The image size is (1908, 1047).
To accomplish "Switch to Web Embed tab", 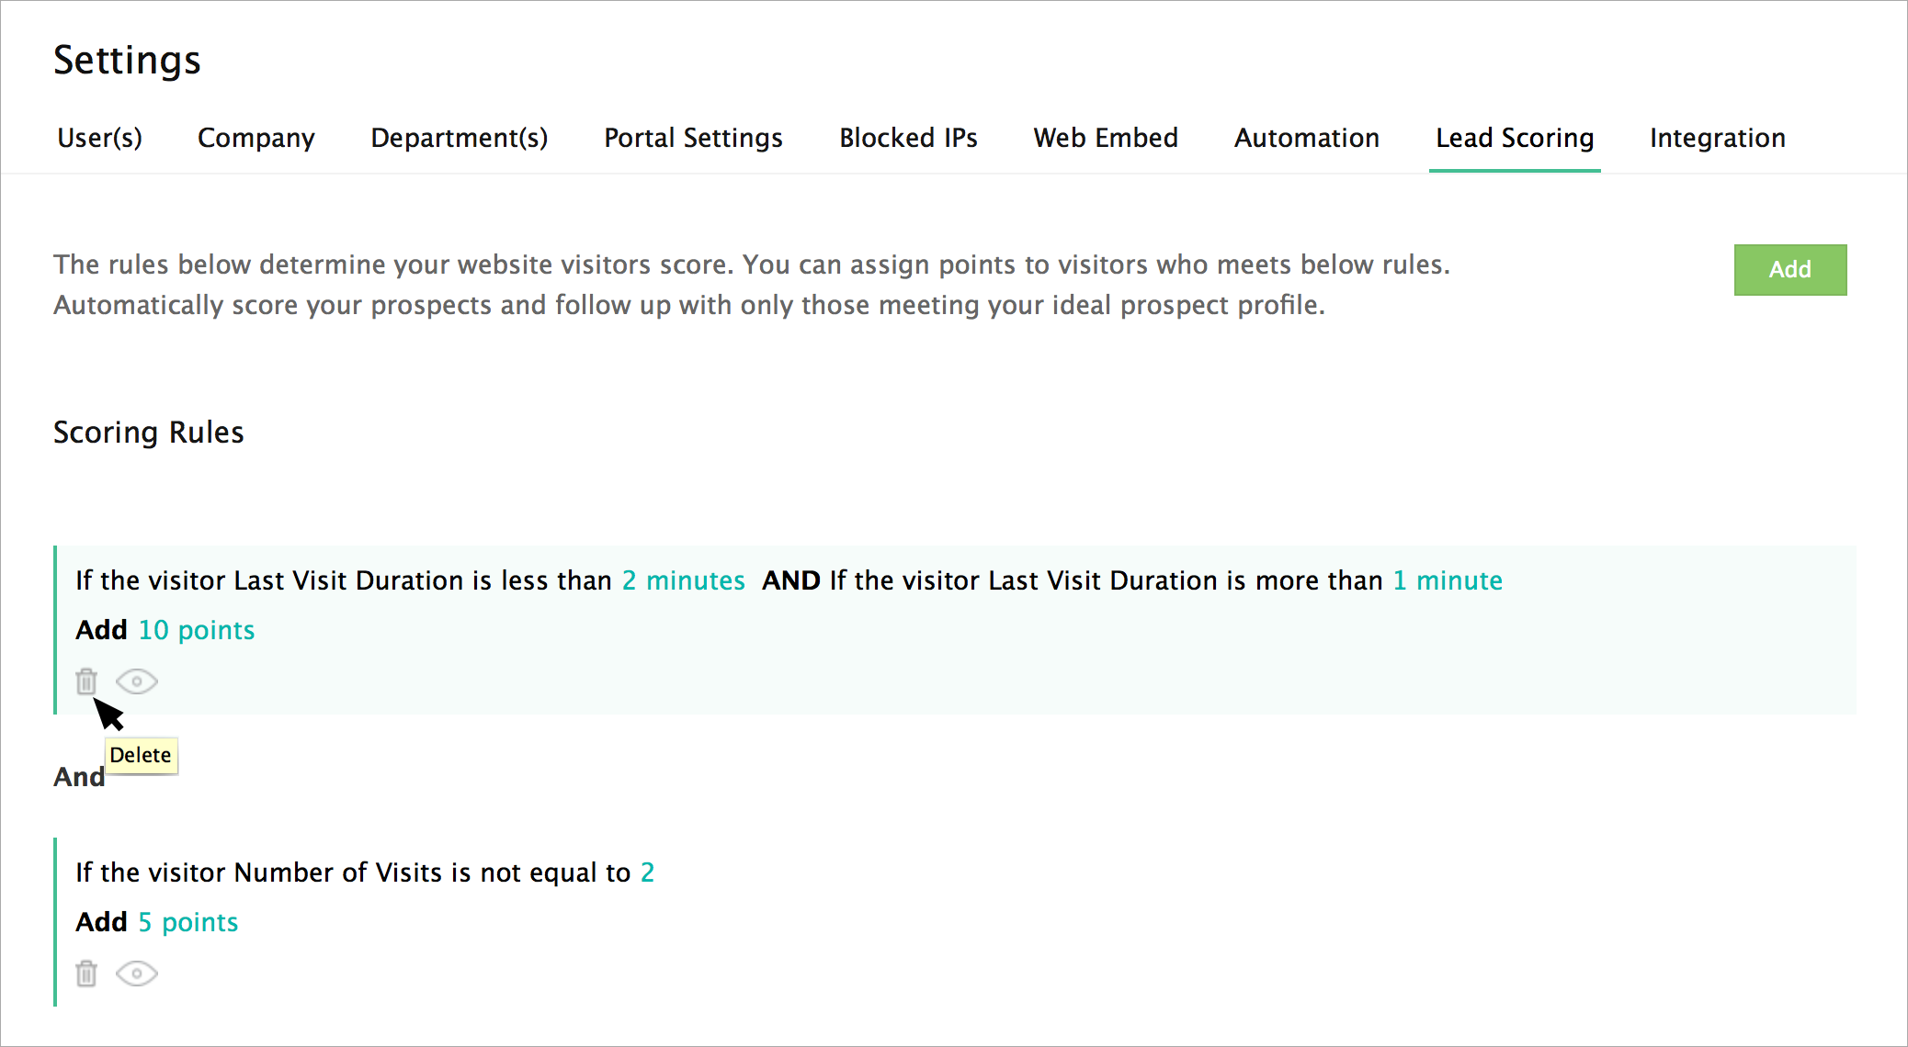I will (x=1106, y=138).
